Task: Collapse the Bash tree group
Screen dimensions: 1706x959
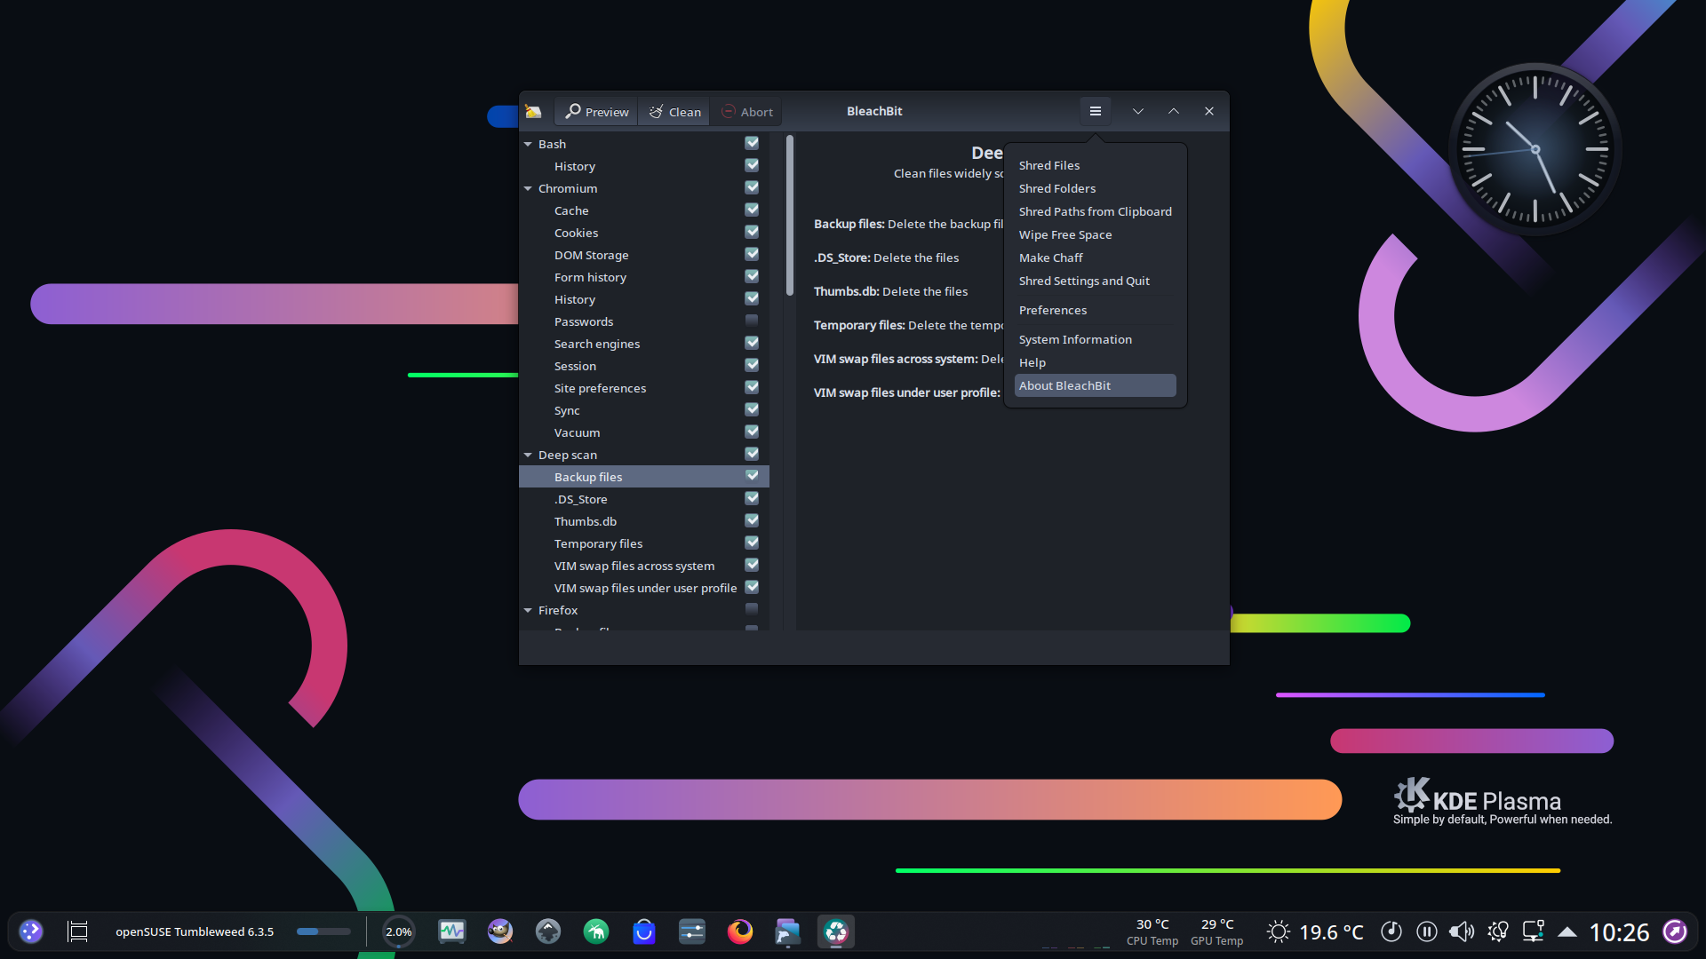Action: [x=528, y=144]
